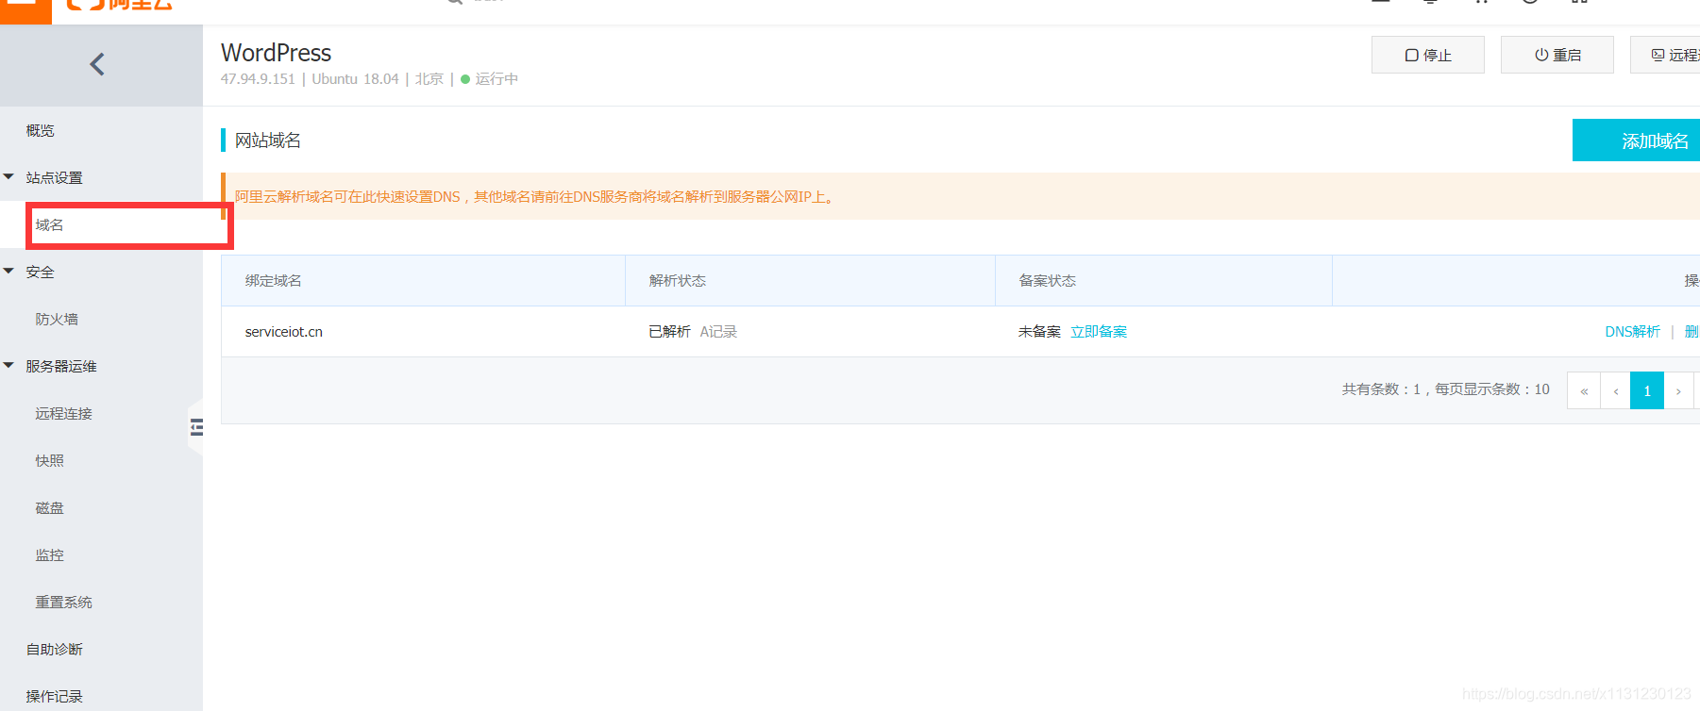Image resolution: width=1700 pixels, height=711 pixels.
Task: Collapse the 服务器运维 section
Action: tap(61, 366)
